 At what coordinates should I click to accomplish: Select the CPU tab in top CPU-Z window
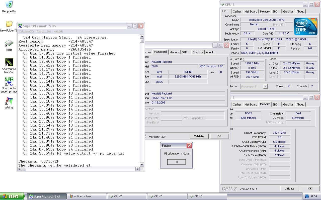[225, 11]
